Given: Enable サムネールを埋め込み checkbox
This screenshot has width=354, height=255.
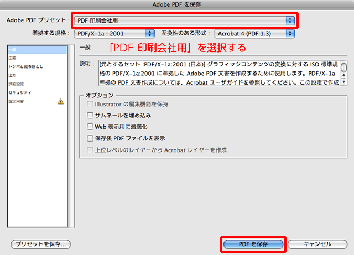Looking at the screenshot, I should (90, 116).
